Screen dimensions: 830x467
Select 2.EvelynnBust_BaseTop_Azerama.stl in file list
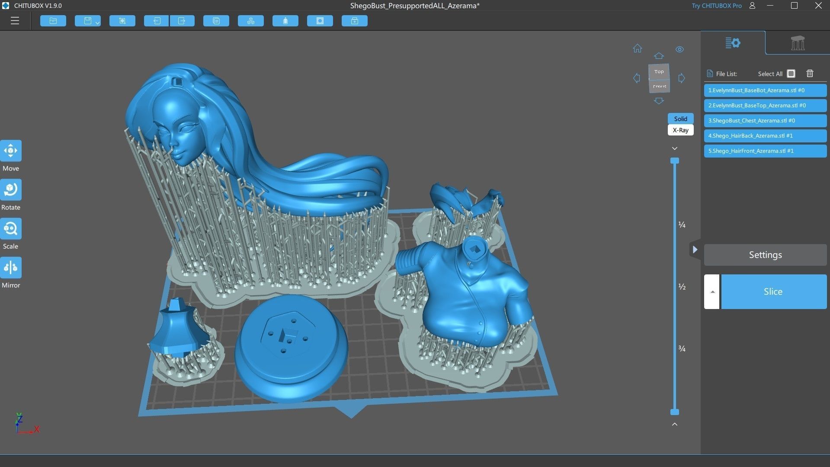(765, 106)
